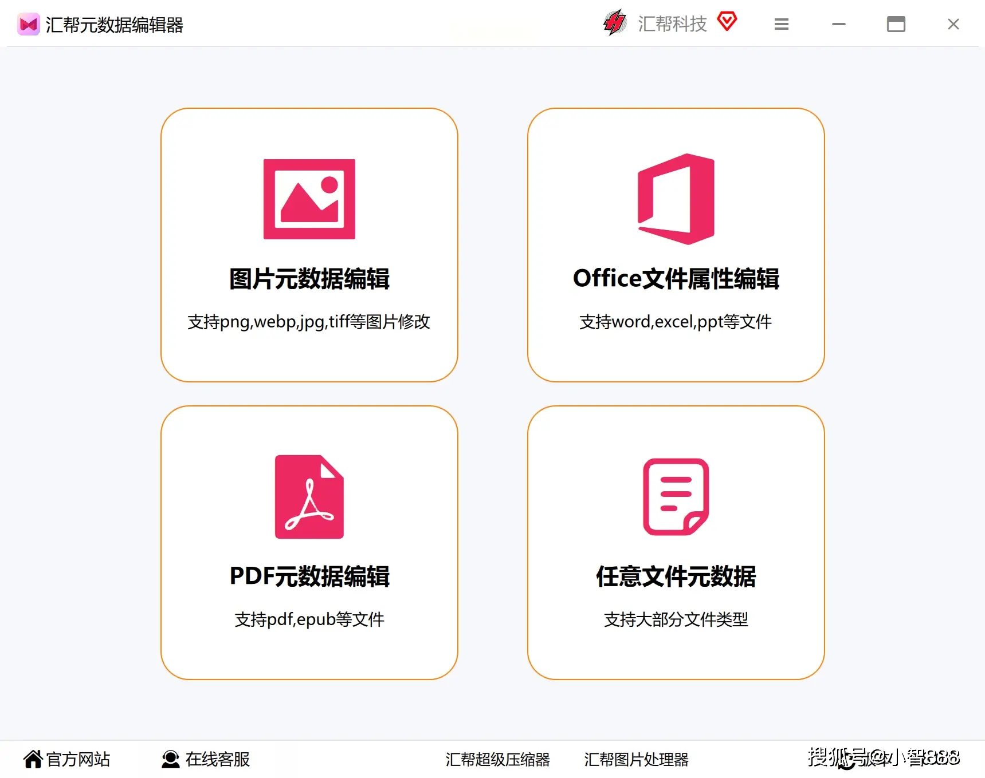Open the 图片元数据编辑 image icon
Image resolution: width=985 pixels, height=778 pixels.
[309, 199]
